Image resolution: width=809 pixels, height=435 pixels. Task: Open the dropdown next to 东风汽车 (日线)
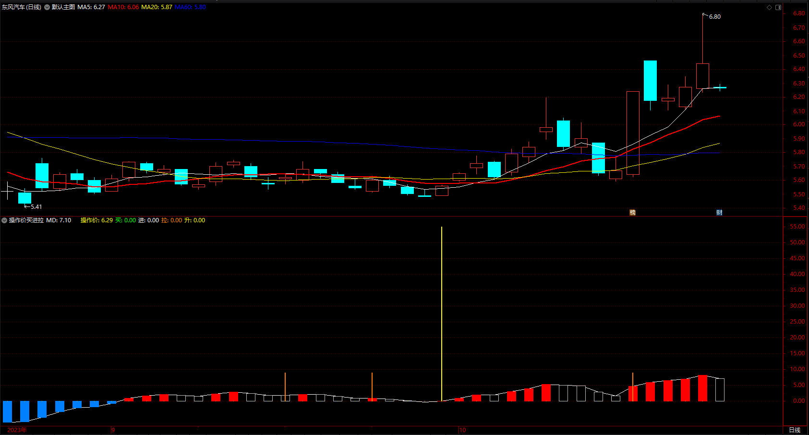[x=47, y=7]
